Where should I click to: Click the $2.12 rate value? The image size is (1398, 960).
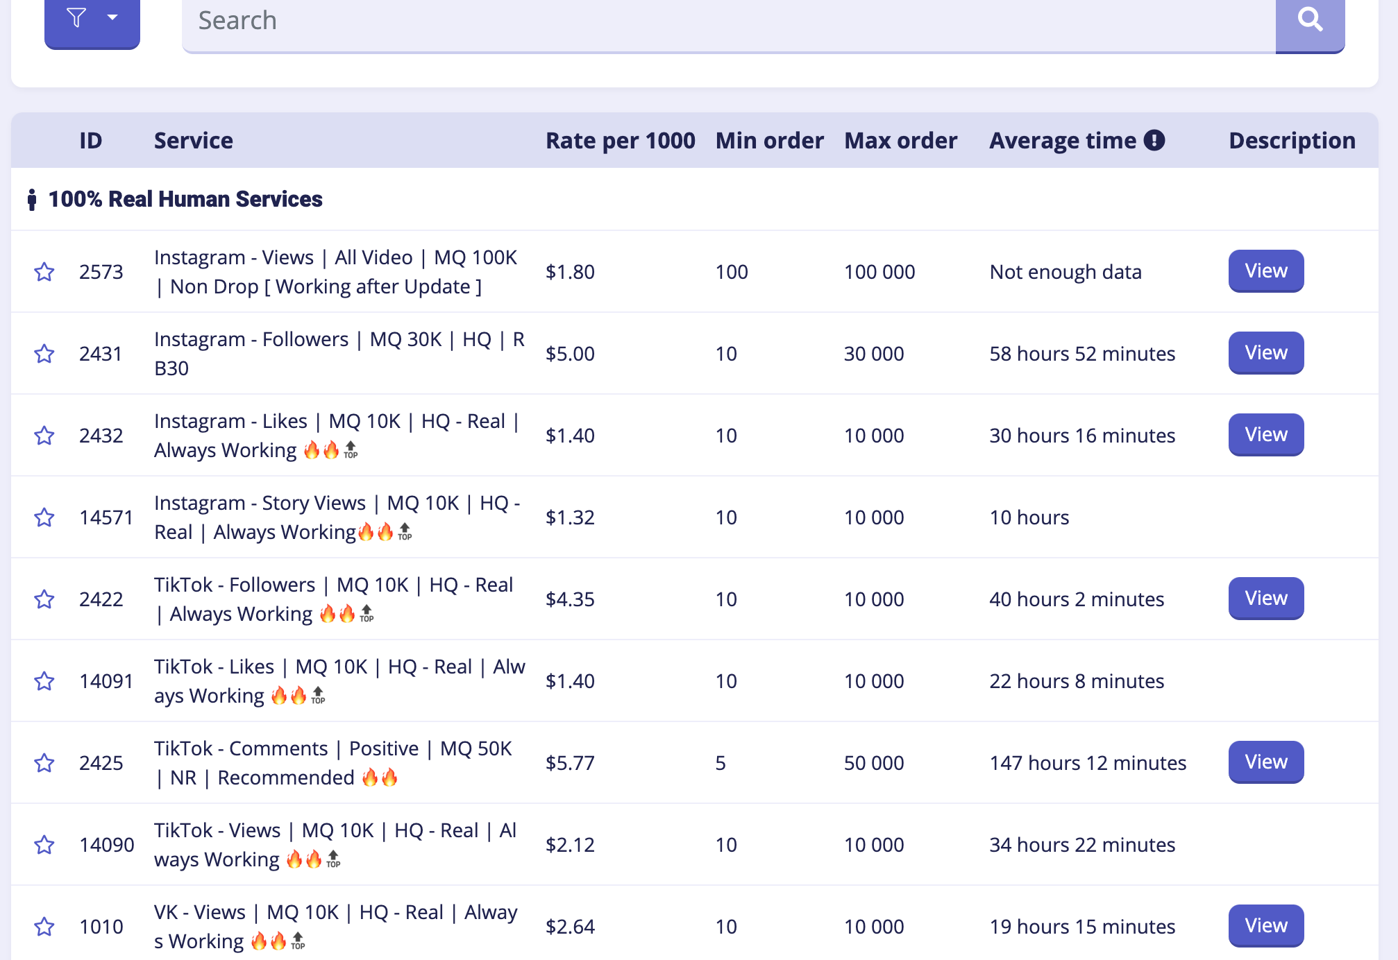(570, 845)
